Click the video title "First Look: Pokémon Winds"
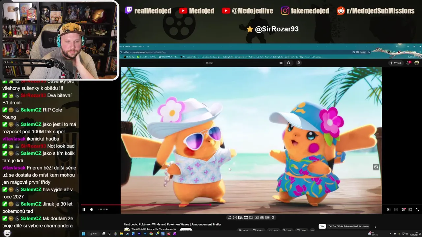Image resolution: width=422 pixels, height=237 pixels. point(172,224)
